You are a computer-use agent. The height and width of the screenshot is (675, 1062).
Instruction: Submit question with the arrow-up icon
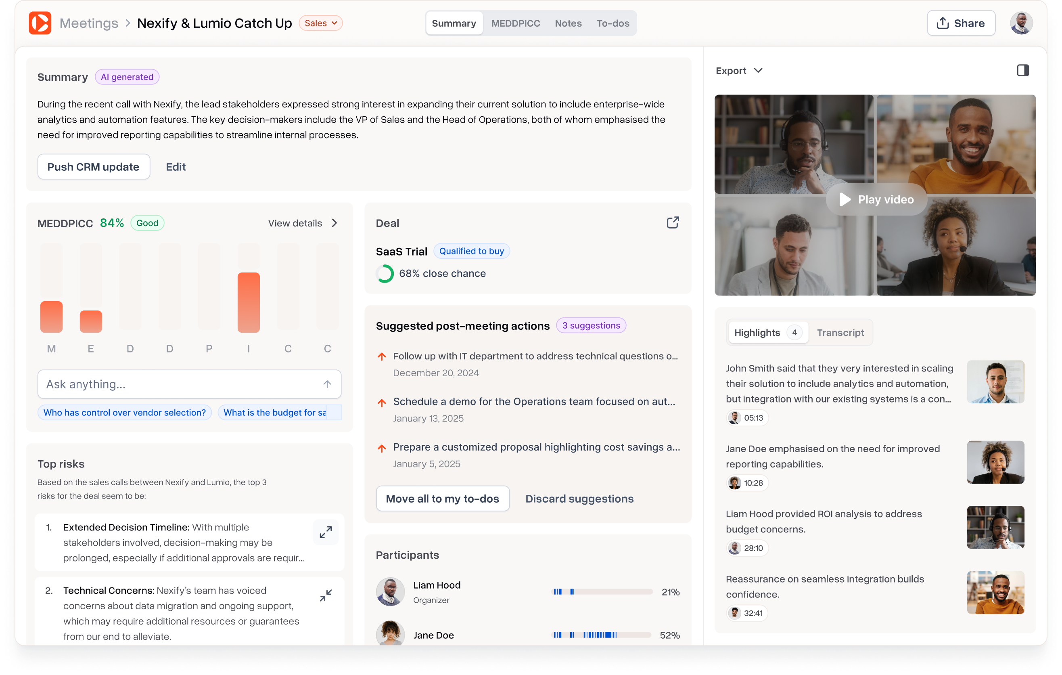point(327,384)
